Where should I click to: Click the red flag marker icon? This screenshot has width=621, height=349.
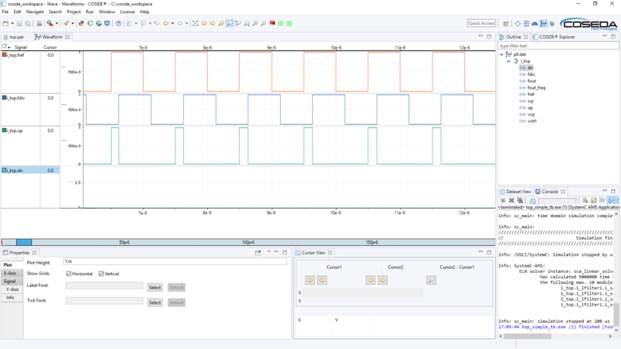(x=272, y=23)
